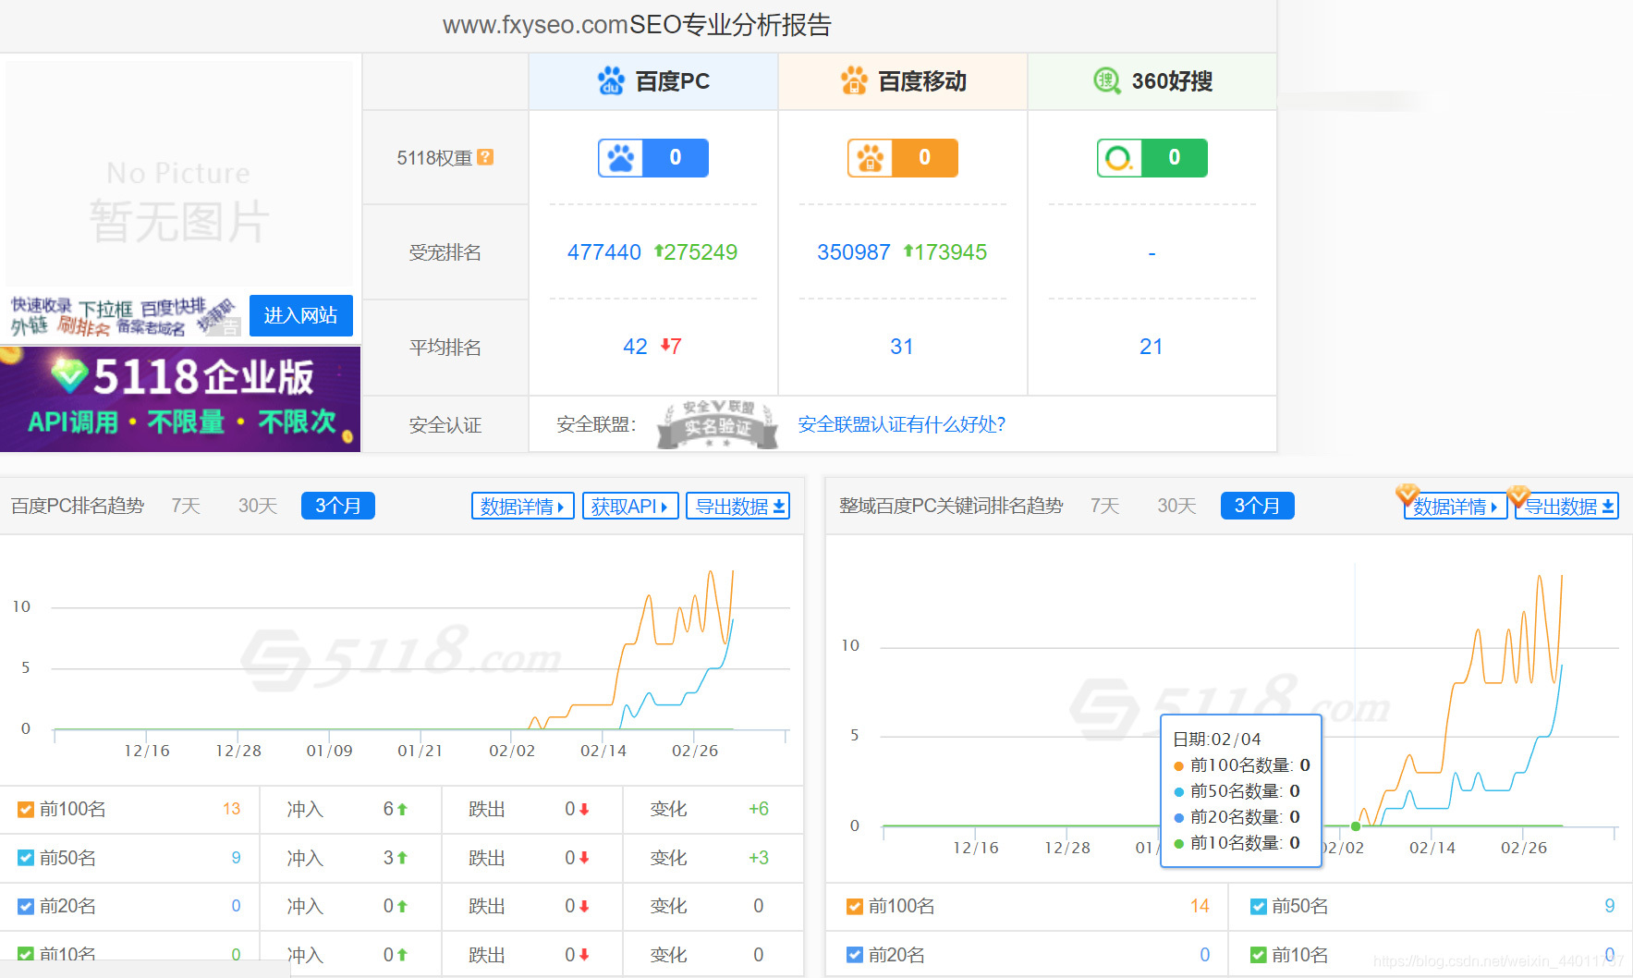The image size is (1633, 978).
Task: Click 导出数据 in 百度PC排名趋势 panel
Action: tap(738, 506)
